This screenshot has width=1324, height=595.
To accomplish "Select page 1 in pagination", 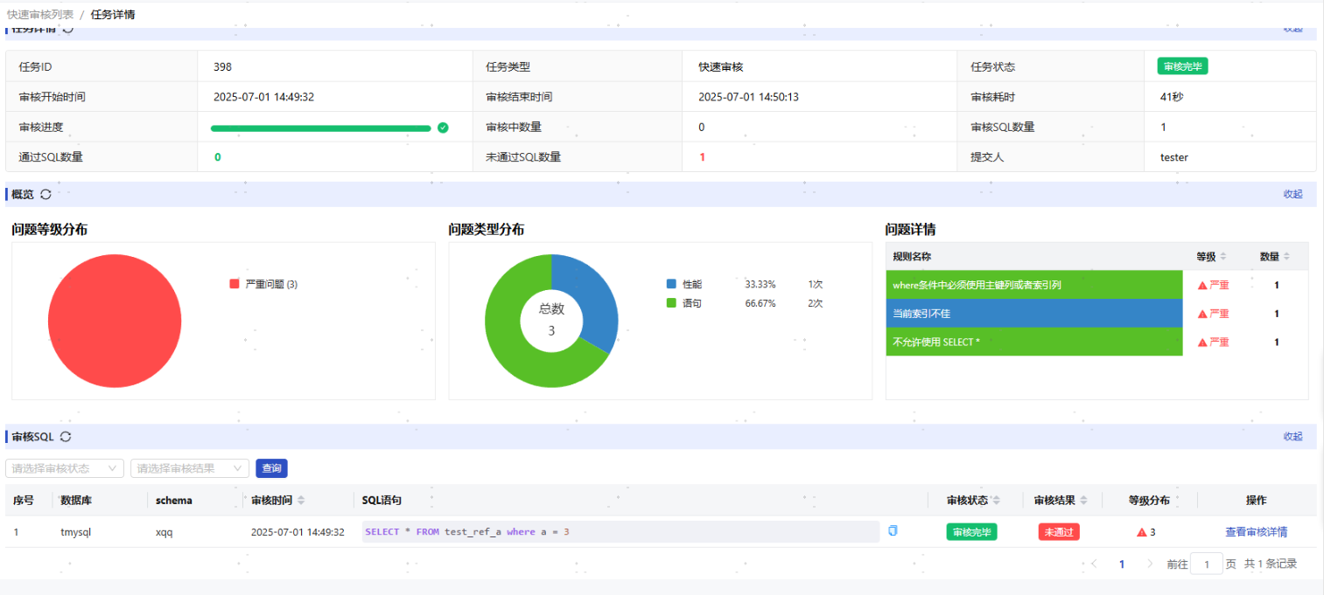I will [x=1122, y=564].
